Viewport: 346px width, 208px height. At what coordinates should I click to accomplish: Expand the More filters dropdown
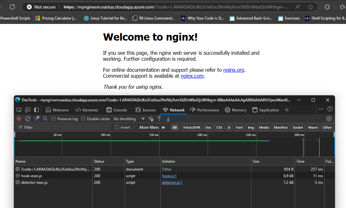[152, 127]
